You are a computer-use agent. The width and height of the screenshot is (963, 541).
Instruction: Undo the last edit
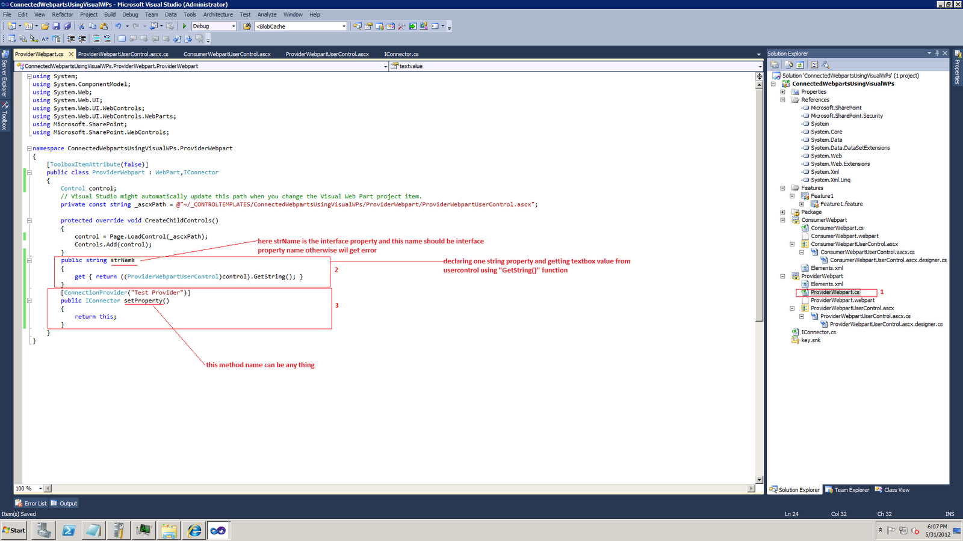click(x=119, y=26)
